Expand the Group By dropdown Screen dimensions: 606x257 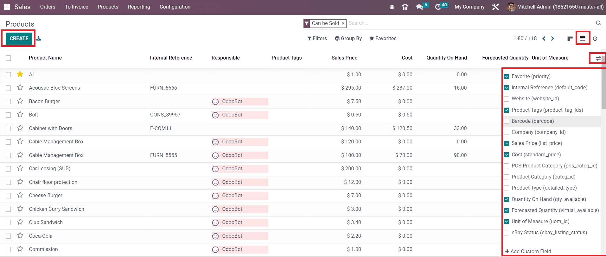348,38
